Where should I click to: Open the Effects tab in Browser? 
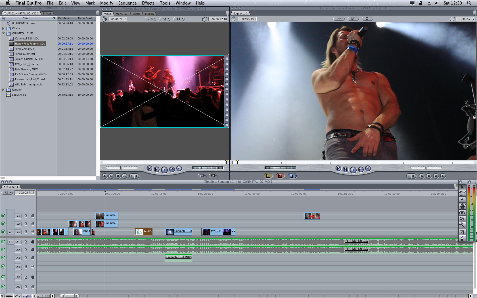[x=47, y=13]
